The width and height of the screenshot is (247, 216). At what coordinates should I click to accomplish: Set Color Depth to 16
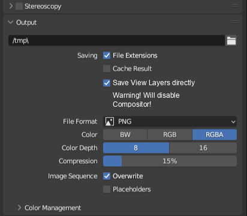pos(203,148)
